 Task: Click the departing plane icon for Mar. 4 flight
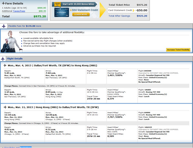point(5,65)
